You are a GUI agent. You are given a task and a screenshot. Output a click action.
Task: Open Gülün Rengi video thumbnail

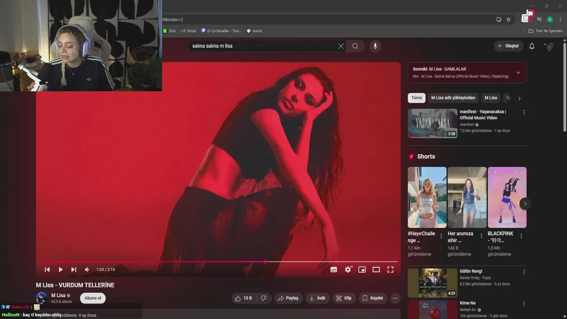point(432,283)
